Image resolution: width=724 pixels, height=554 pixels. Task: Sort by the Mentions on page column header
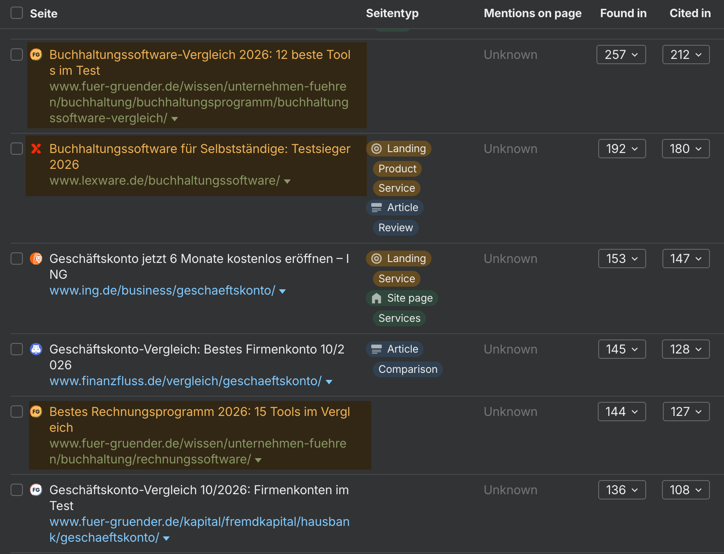(533, 13)
